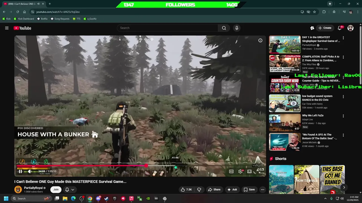Open the Song Requests bookmark

60,19
